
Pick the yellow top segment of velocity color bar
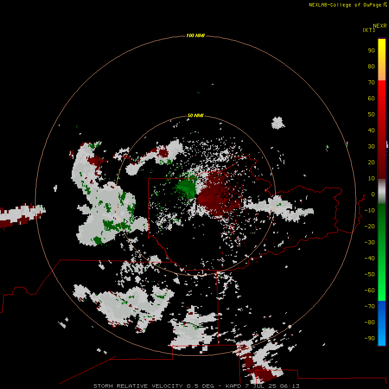point(382,60)
